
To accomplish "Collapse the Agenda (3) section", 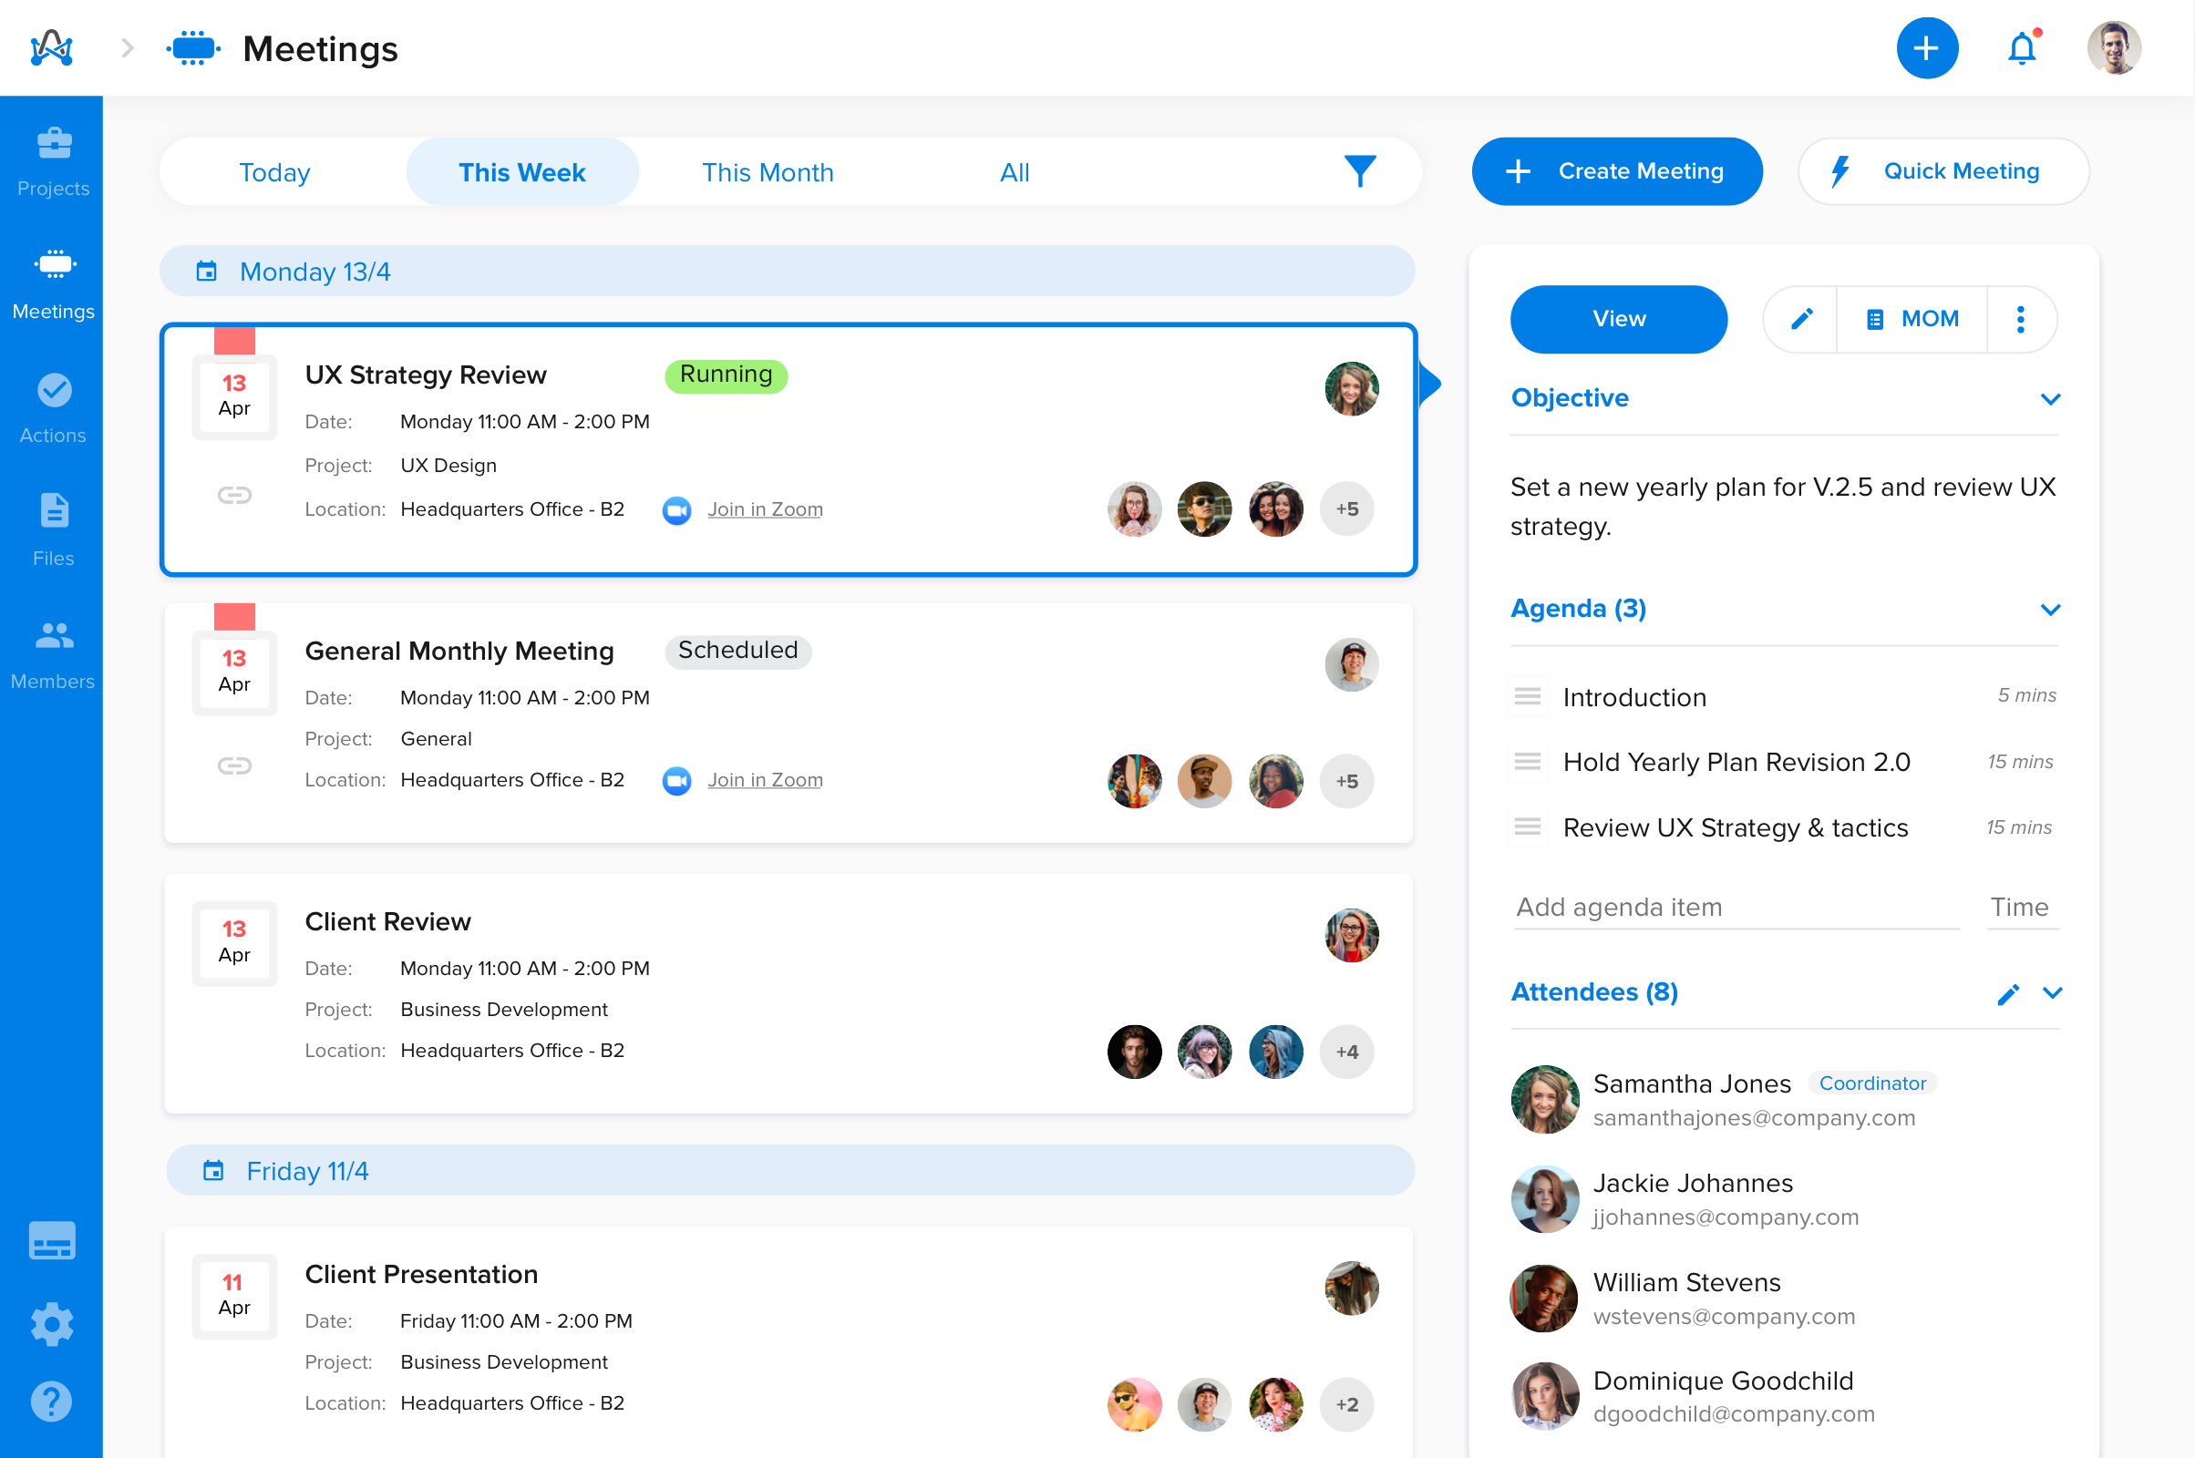I will click(2050, 610).
